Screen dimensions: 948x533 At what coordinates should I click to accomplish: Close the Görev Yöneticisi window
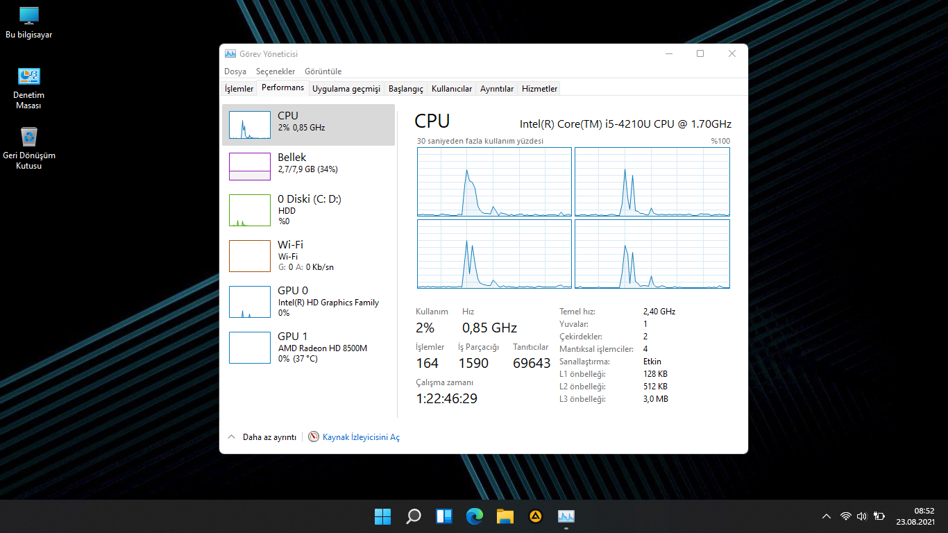pyautogui.click(x=732, y=53)
